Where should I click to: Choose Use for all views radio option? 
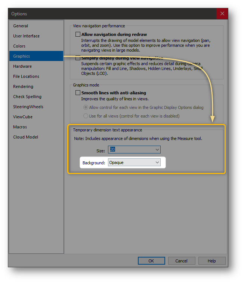86,116
